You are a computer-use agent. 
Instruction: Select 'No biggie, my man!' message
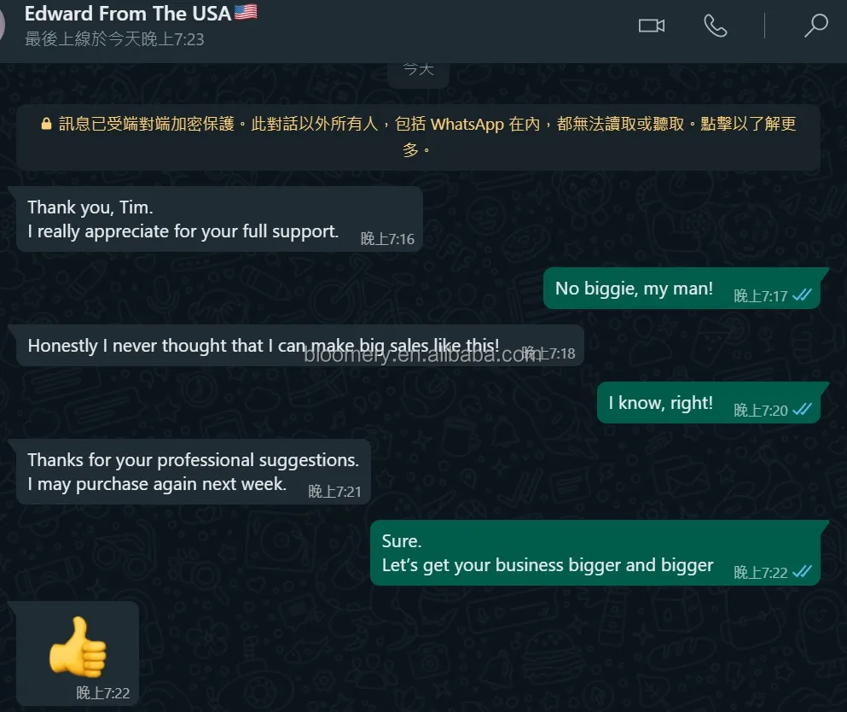[682, 289]
